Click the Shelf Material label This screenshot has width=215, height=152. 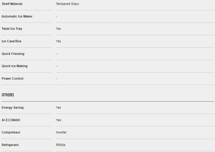point(12,4)
